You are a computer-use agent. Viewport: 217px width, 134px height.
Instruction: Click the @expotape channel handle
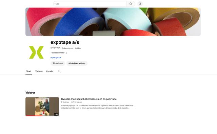pyautogui.click(x=55, y=47)
